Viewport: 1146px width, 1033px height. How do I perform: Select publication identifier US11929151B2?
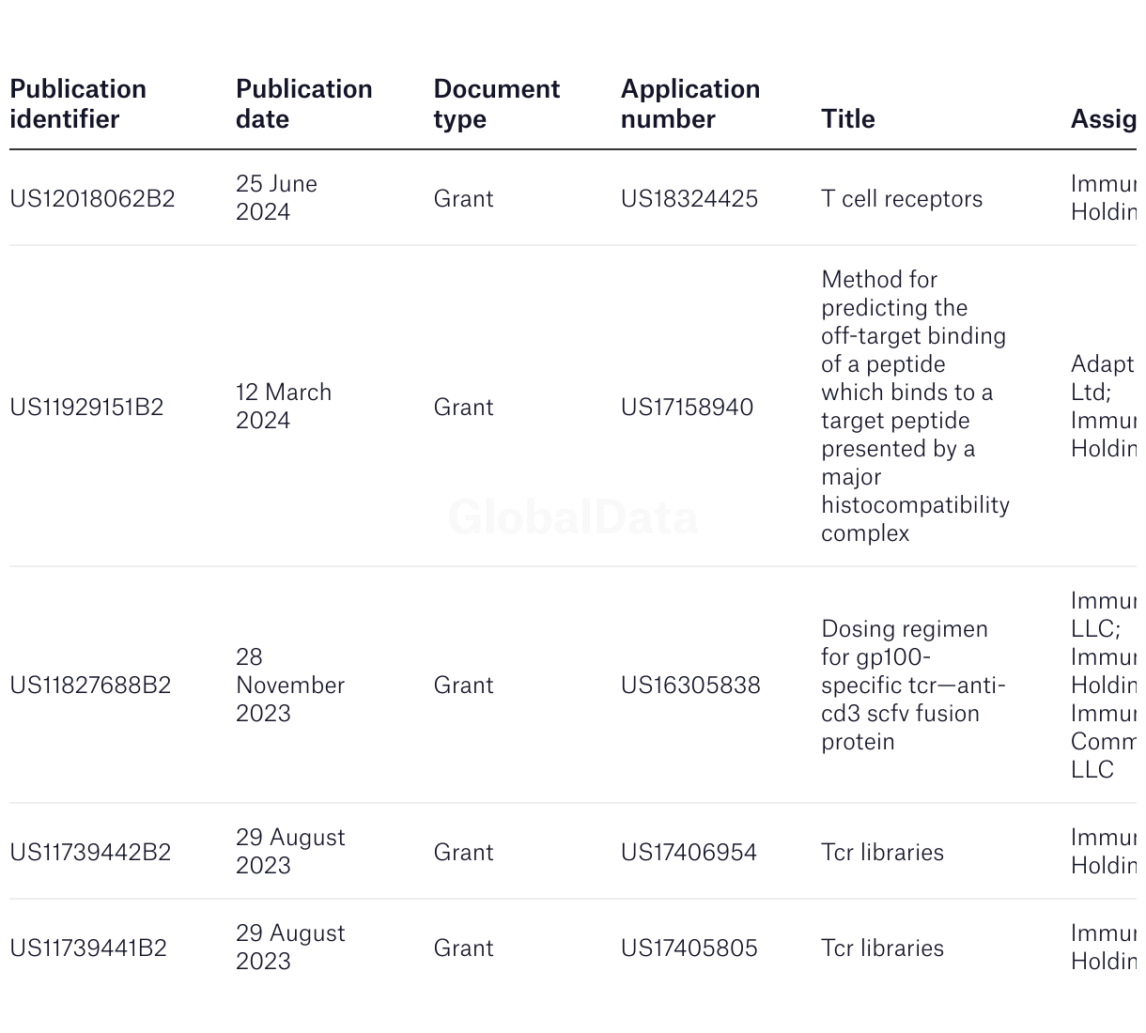86,408
